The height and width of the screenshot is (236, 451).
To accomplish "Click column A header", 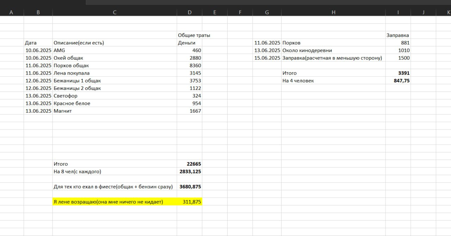I will click(11, 12).
